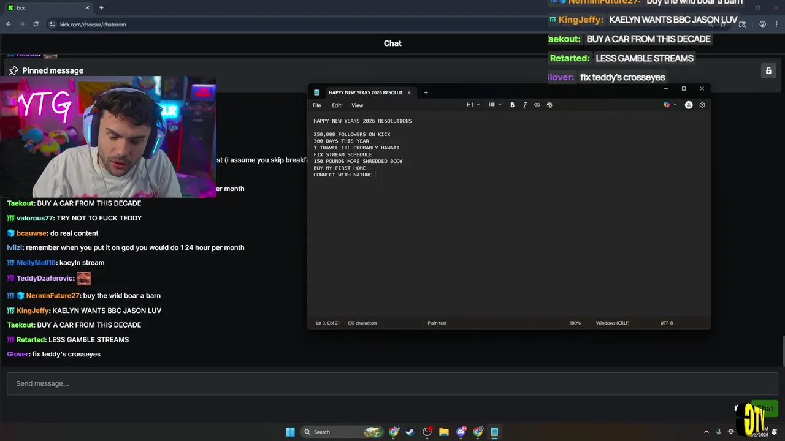This screenshot has height=441, width=785.
Task: Click the HAPPY NEW YEARS 2026 RESOLUTIONS heading line
Action: (x=362, y=121)
